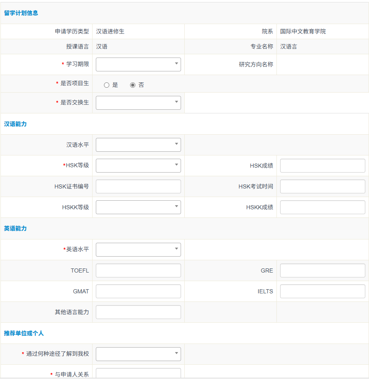Open the 学习期限 dropdown
Image resolution: width=369 pixels, height=379 pixels.
138,64
